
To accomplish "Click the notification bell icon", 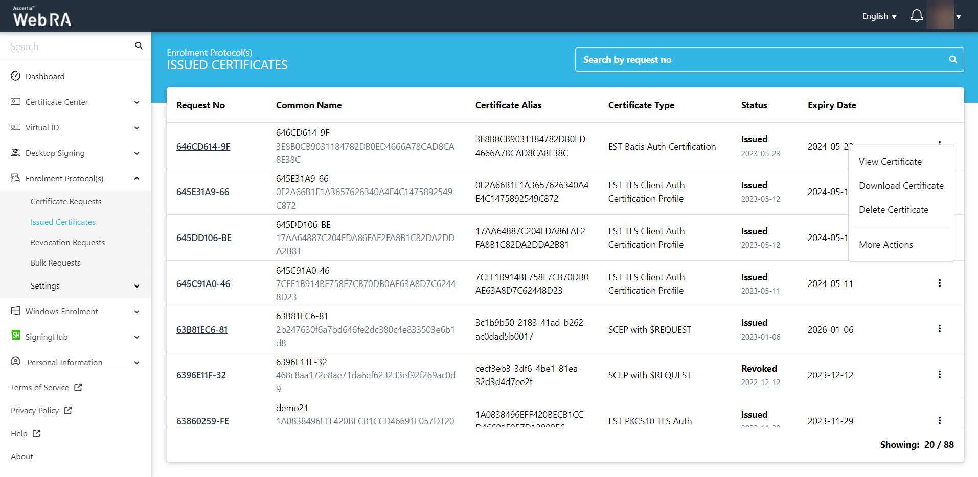I will click(x=917, y=16).
